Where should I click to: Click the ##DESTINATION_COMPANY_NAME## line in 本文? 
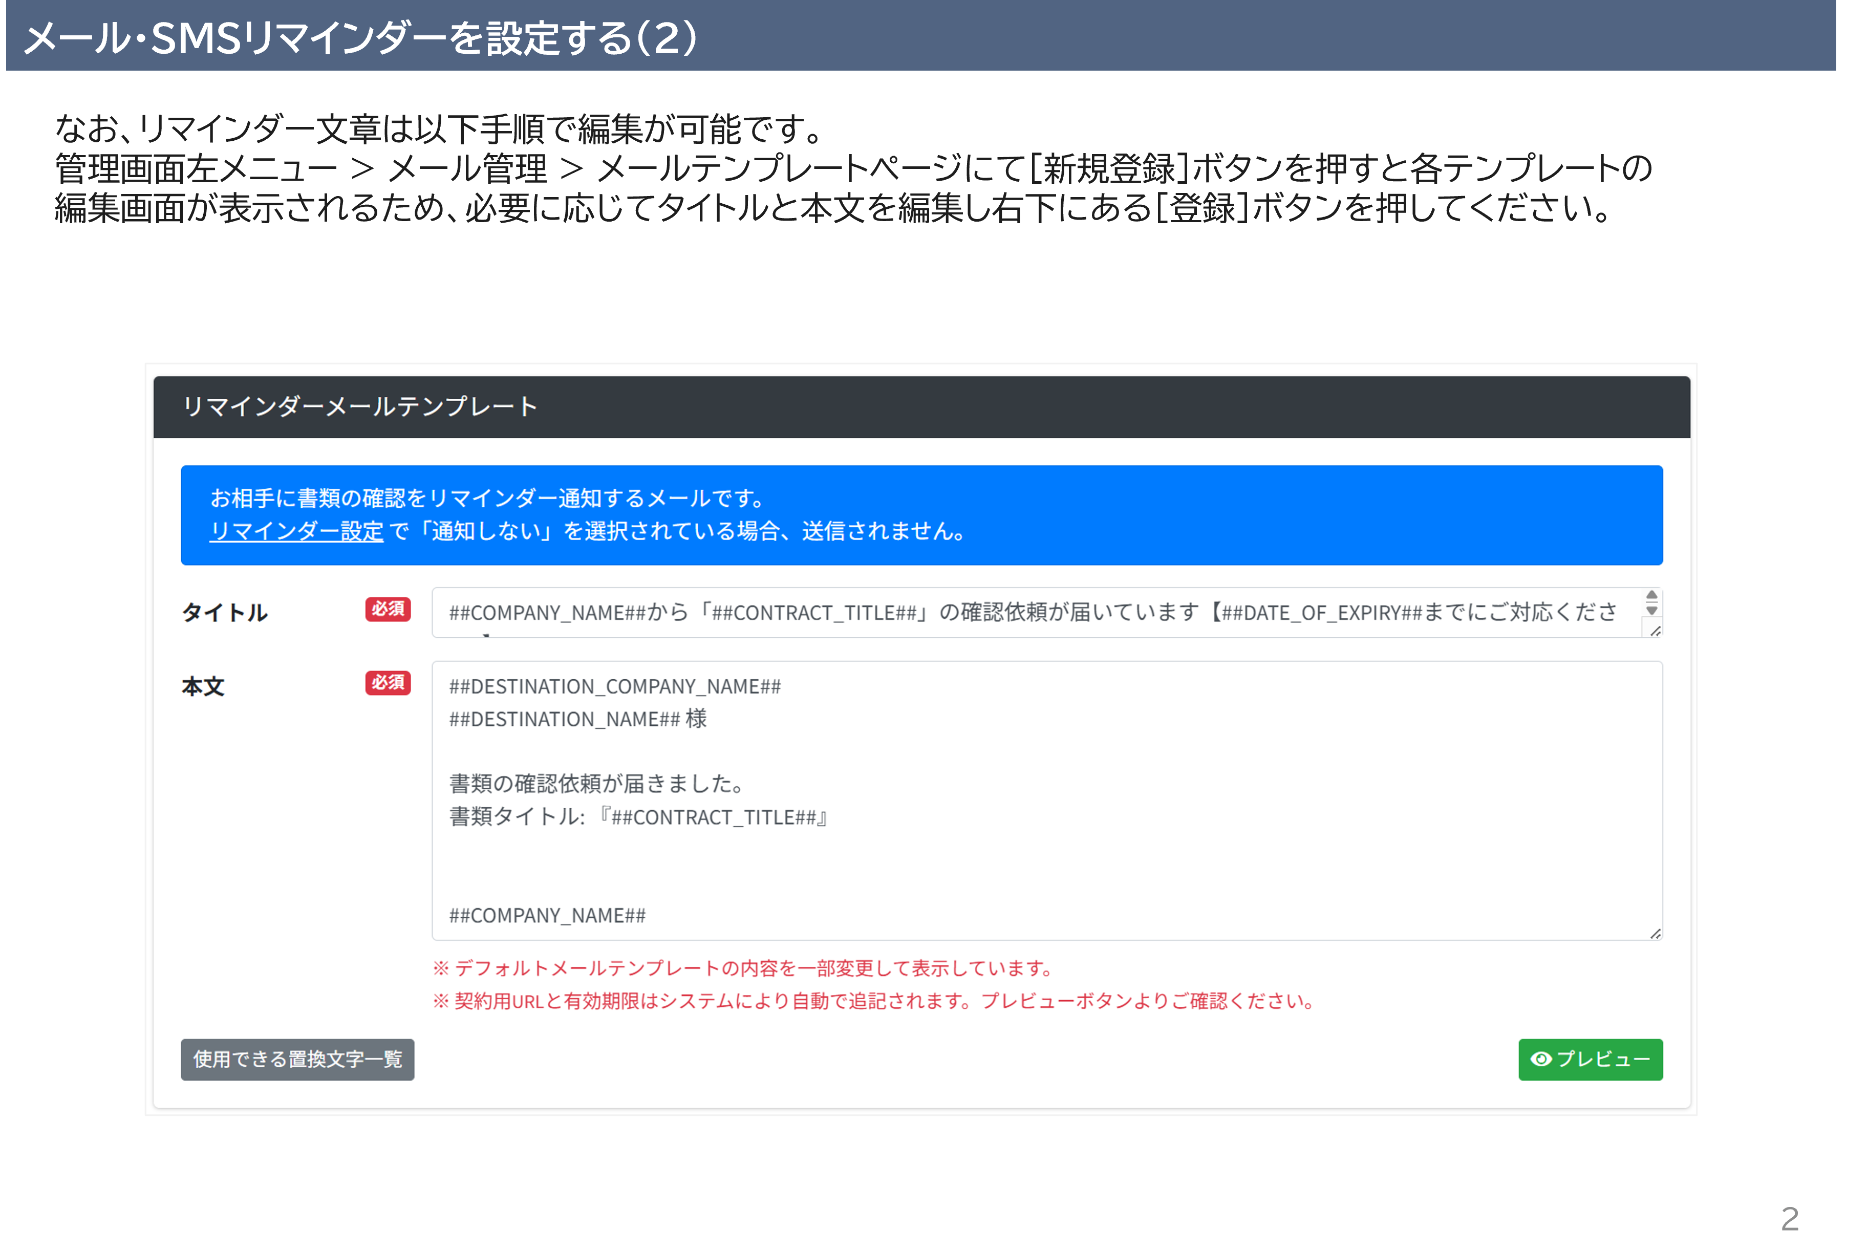coord(614,686)
